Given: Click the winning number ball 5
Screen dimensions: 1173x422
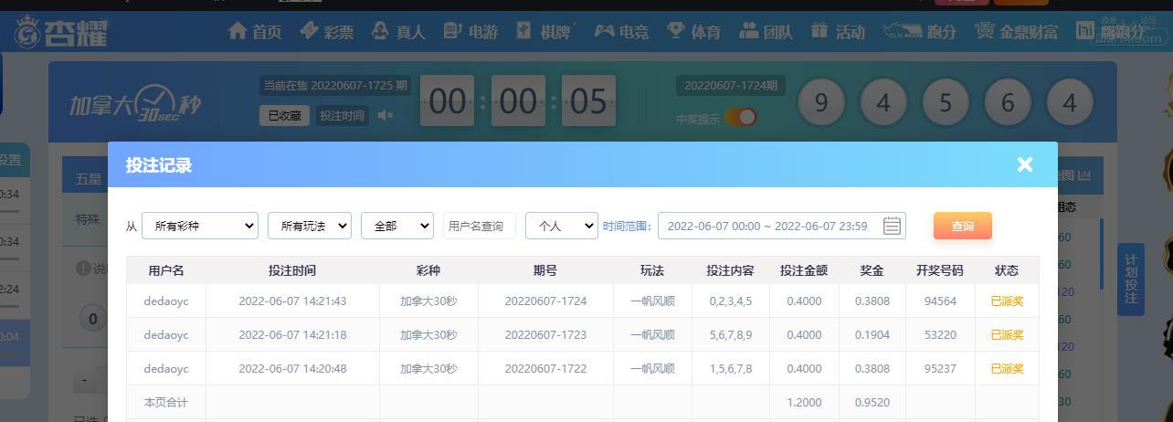Looking at the screenshot, I should click(x=946, y=102).
